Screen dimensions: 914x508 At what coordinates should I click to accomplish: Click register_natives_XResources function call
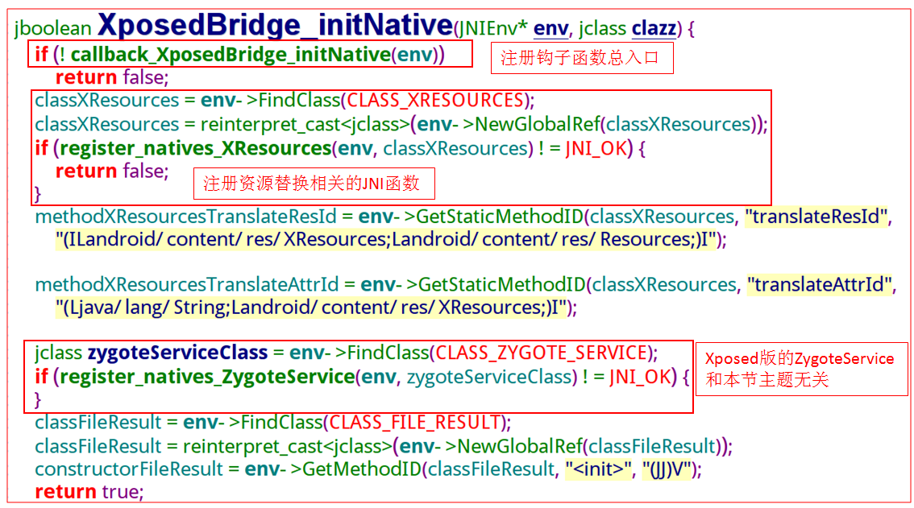coord(195,149)
